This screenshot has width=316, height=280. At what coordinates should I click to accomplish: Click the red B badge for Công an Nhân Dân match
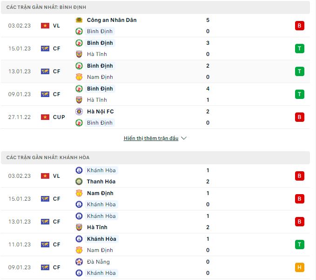pyautogui.click(x=300, y=26)
